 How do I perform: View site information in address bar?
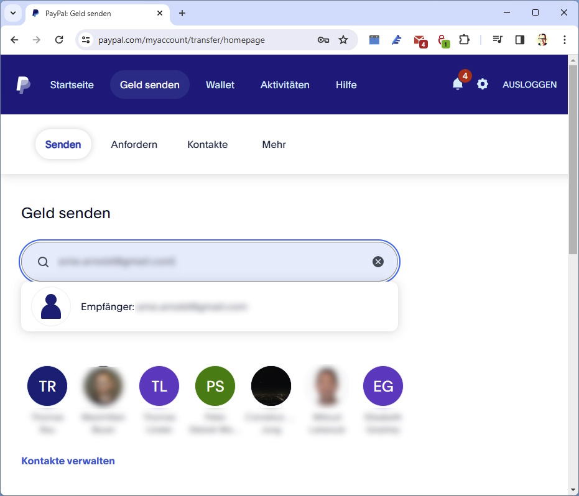[86, 40]
